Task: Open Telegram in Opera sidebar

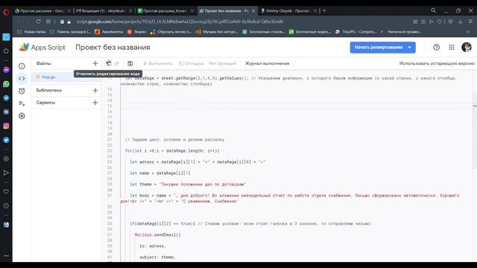Action: (6, 98)
